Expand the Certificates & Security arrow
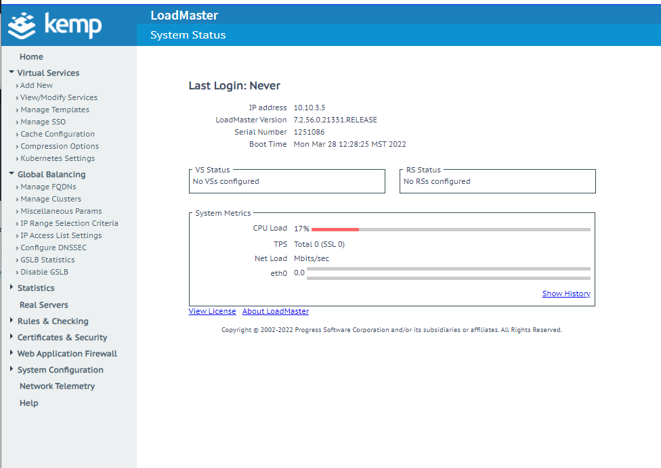 12,336
